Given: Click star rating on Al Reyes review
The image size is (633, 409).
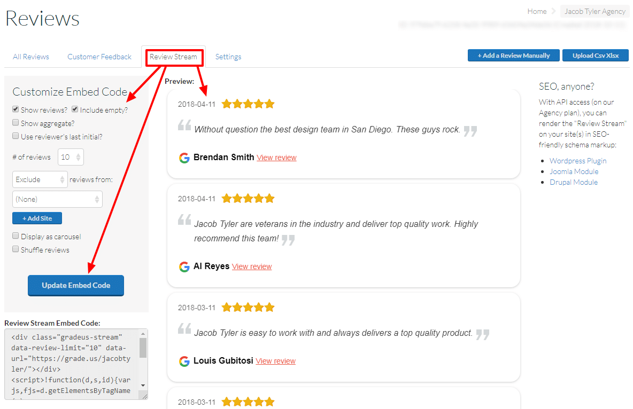Looking at the screenshot, I should tap(248, 199).
